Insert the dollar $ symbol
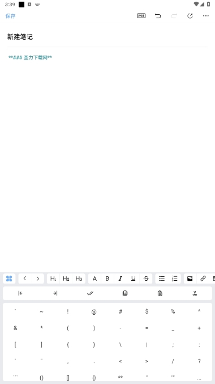Image resolution: width=215 pixels, height=384 pixels. coord(147,311)
